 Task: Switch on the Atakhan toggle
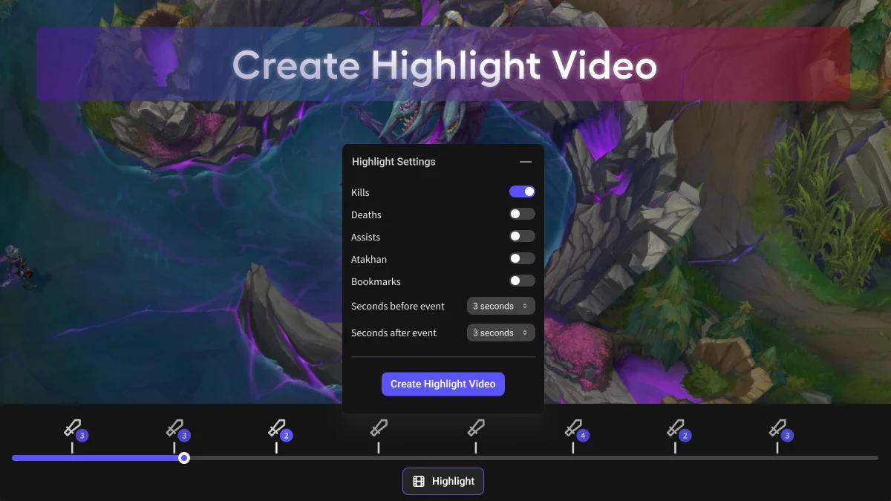click(x=522, y=258)
